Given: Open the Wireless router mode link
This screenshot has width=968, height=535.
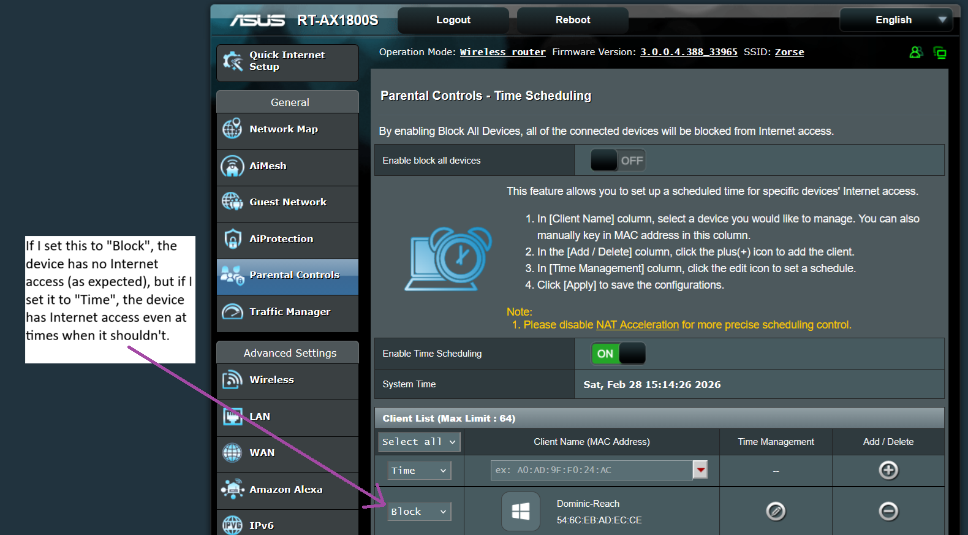Looking at the screenshot, I should click(x=503, y=52).
